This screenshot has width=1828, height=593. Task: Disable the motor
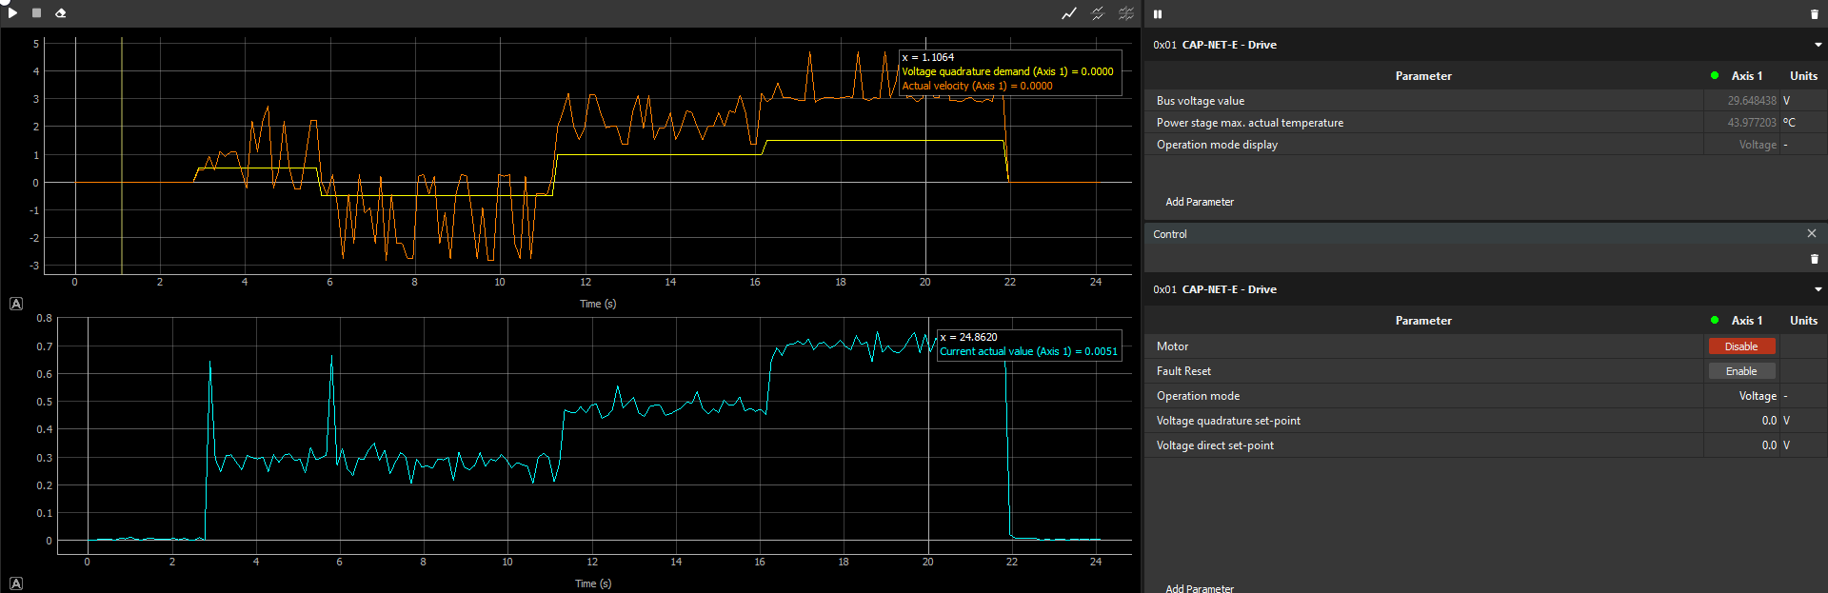coord(1740,346)
